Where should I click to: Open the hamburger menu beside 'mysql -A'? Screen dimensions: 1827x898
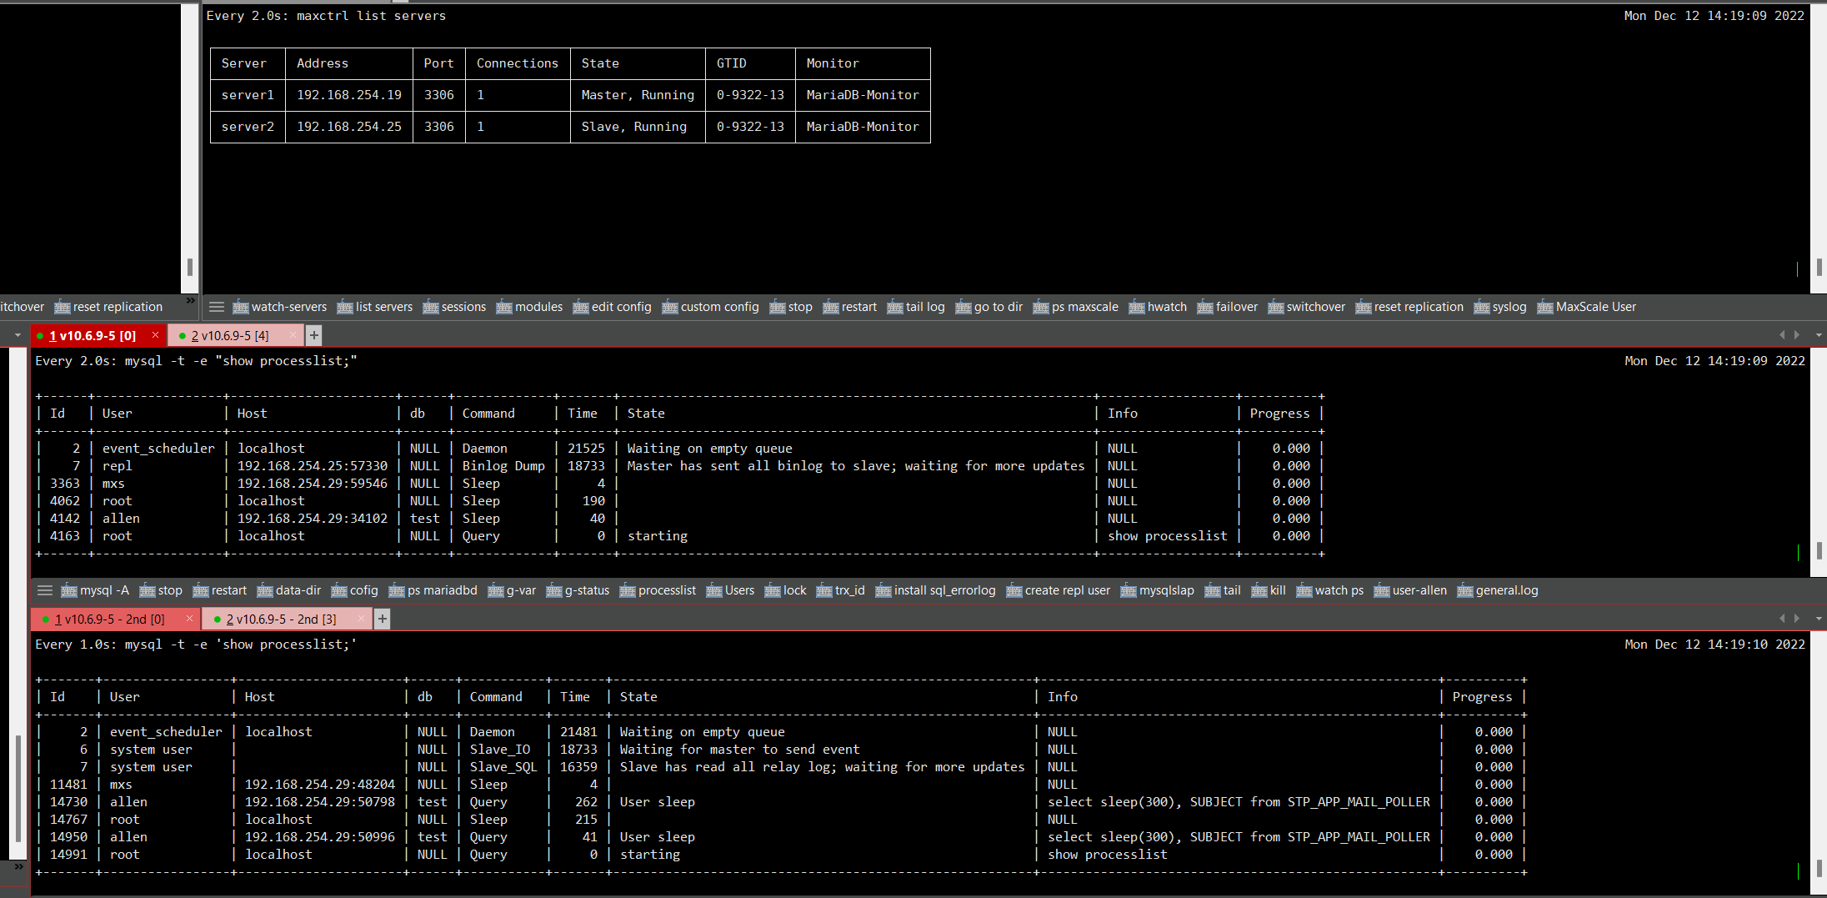[x=45, y=590]
